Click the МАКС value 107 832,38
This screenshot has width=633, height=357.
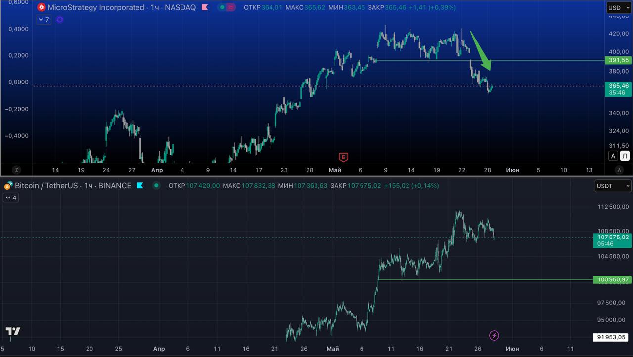click(258, 186)
